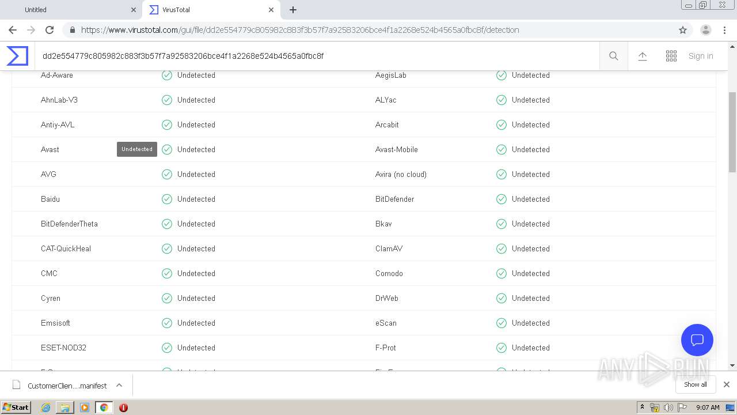Click the manifest file icon in downloads bar

pyautogui.click(x=17, y=385)
